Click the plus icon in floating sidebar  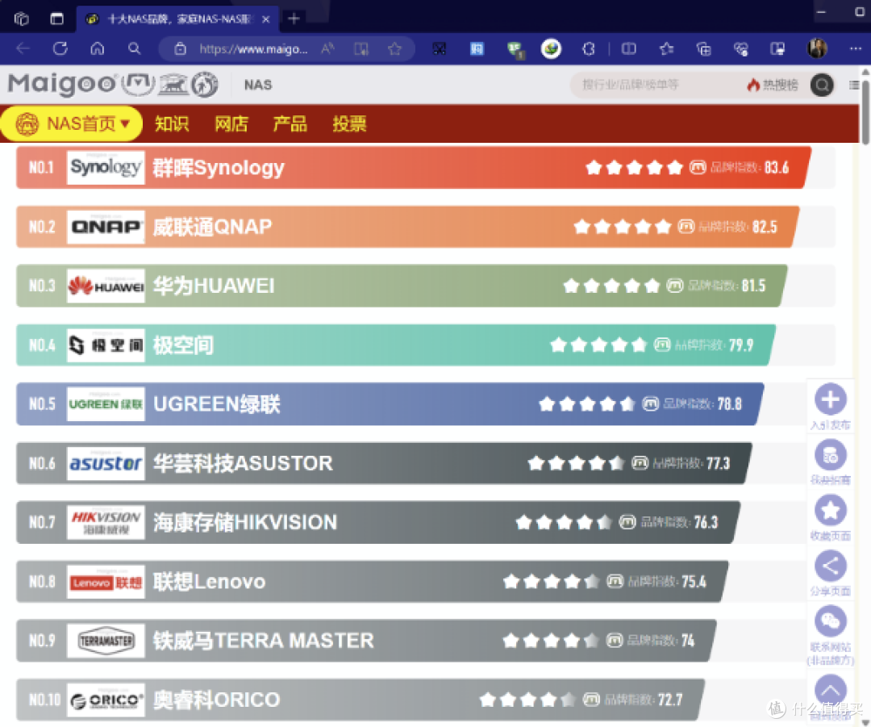[x=831, y=399]
